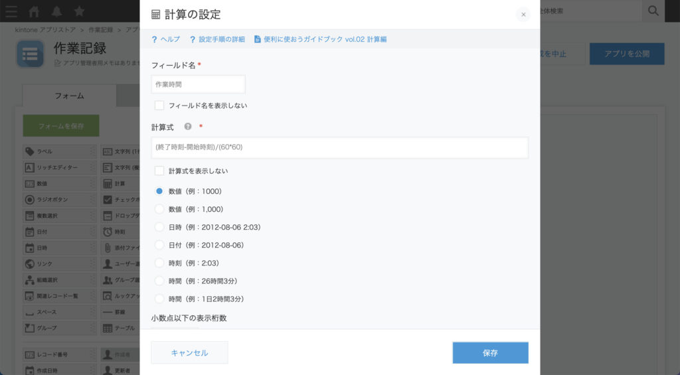Screen dimensions: 680x375
Task: Select the 計算 field in background palette
Action: (120, 183)
